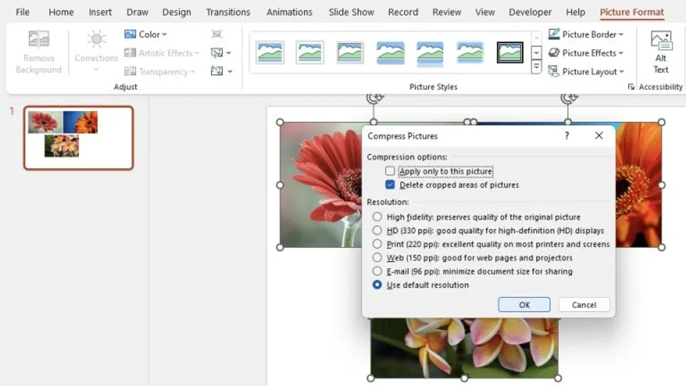Select E-mail (96 ppi) resolution option
The image size is (686, 386).
click(377, 271)
